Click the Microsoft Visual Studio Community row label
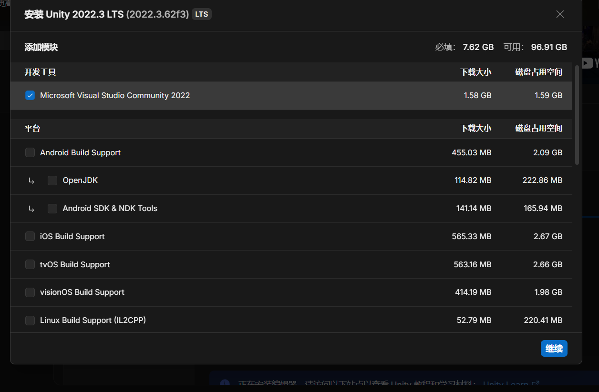The height and width of the screenshot is (392, 599). click(115, 95)
